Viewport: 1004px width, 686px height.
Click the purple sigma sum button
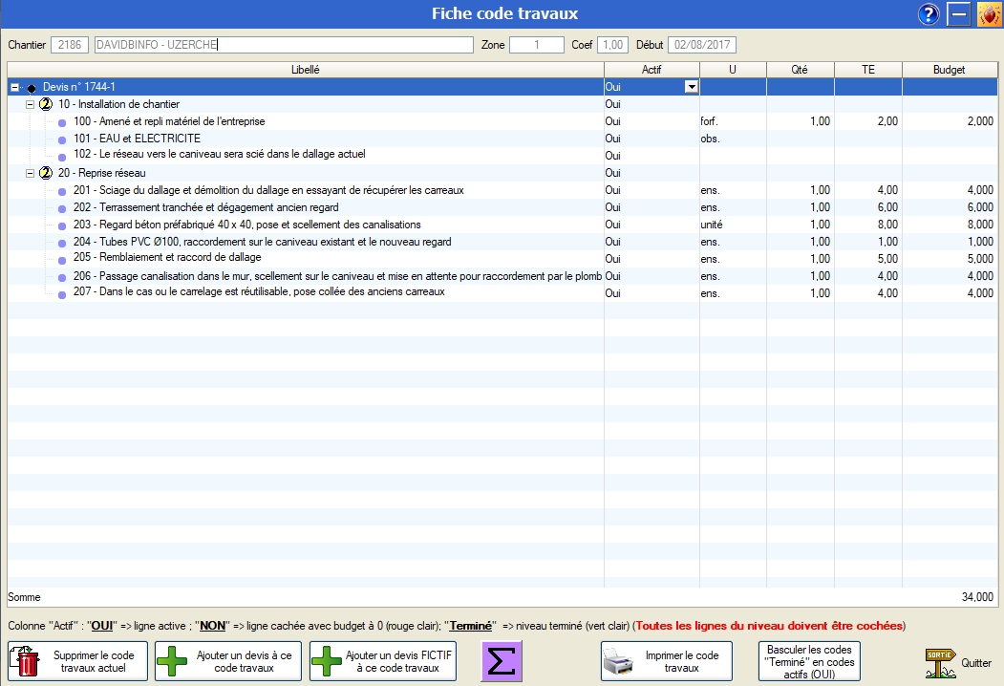click(x=501, y=661)
